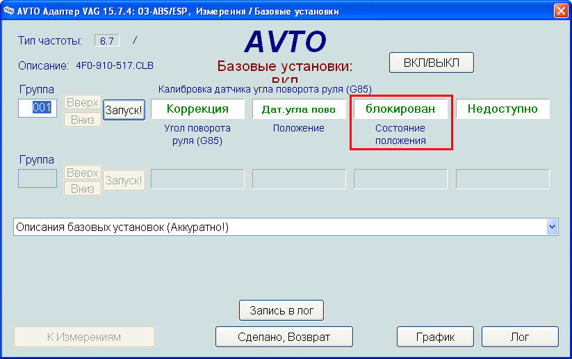This screenshot has width=572, height=359.
Task: Click the frequency type value 6.7
Action: (x=107, y=40)
